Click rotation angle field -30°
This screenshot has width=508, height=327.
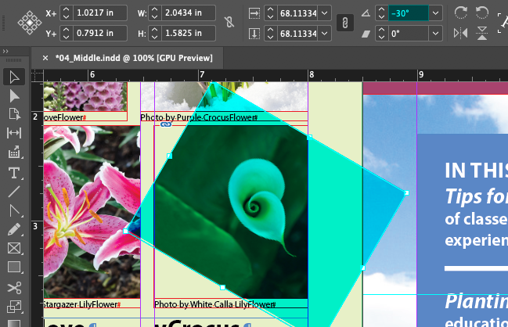409,13
